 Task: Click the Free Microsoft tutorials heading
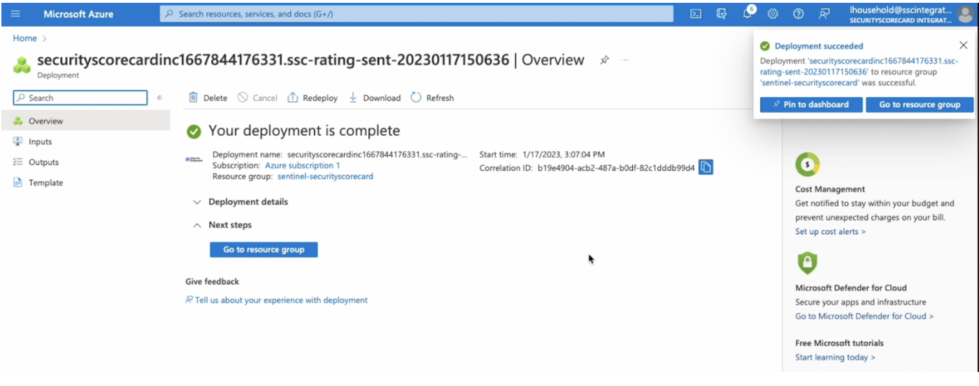pyautogui.click(x=839, y=343)
